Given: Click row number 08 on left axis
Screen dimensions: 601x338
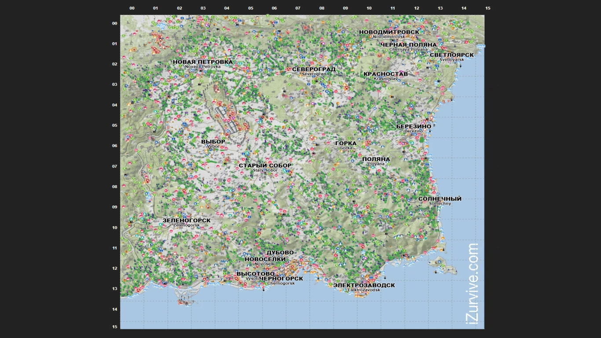Looking at the screenshot, I should pyautogui.click(x=114, y=187).
